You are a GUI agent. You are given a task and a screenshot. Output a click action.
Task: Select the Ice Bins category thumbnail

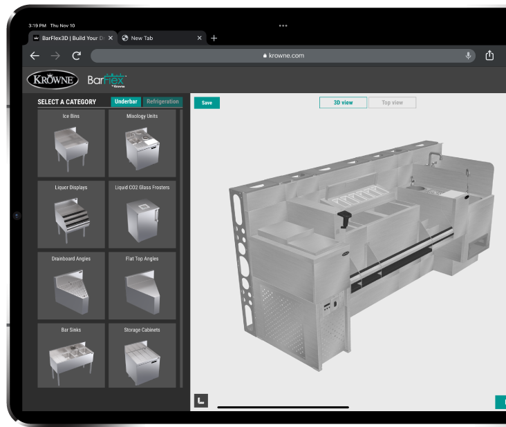pos(71,143)
